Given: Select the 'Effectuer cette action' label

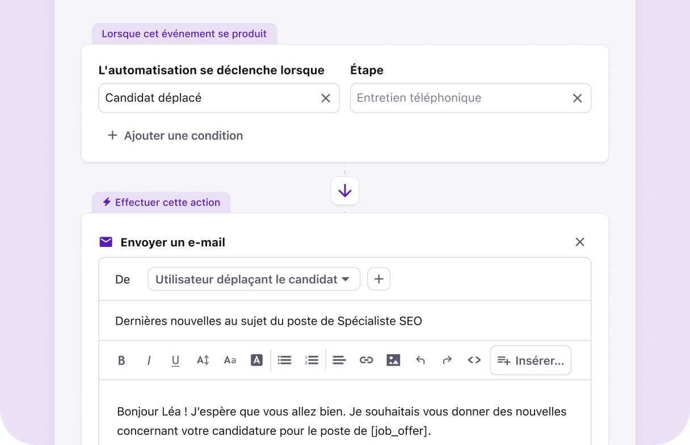Looking at the screenshot, I should click(x=161, y=202).
